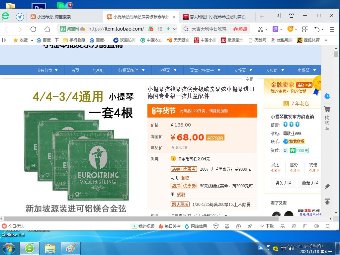The width and height of the screenshot is (340, 255).
Task: Open the 优酷网 bookmark
Action: coord(257,40)
